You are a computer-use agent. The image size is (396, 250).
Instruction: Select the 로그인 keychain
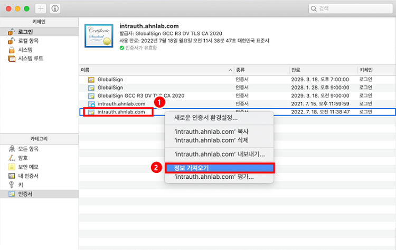[39, 32]
